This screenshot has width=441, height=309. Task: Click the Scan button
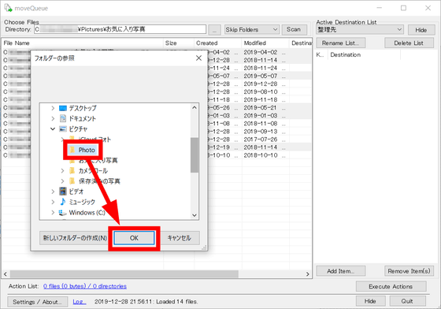[x=294, y=29]
